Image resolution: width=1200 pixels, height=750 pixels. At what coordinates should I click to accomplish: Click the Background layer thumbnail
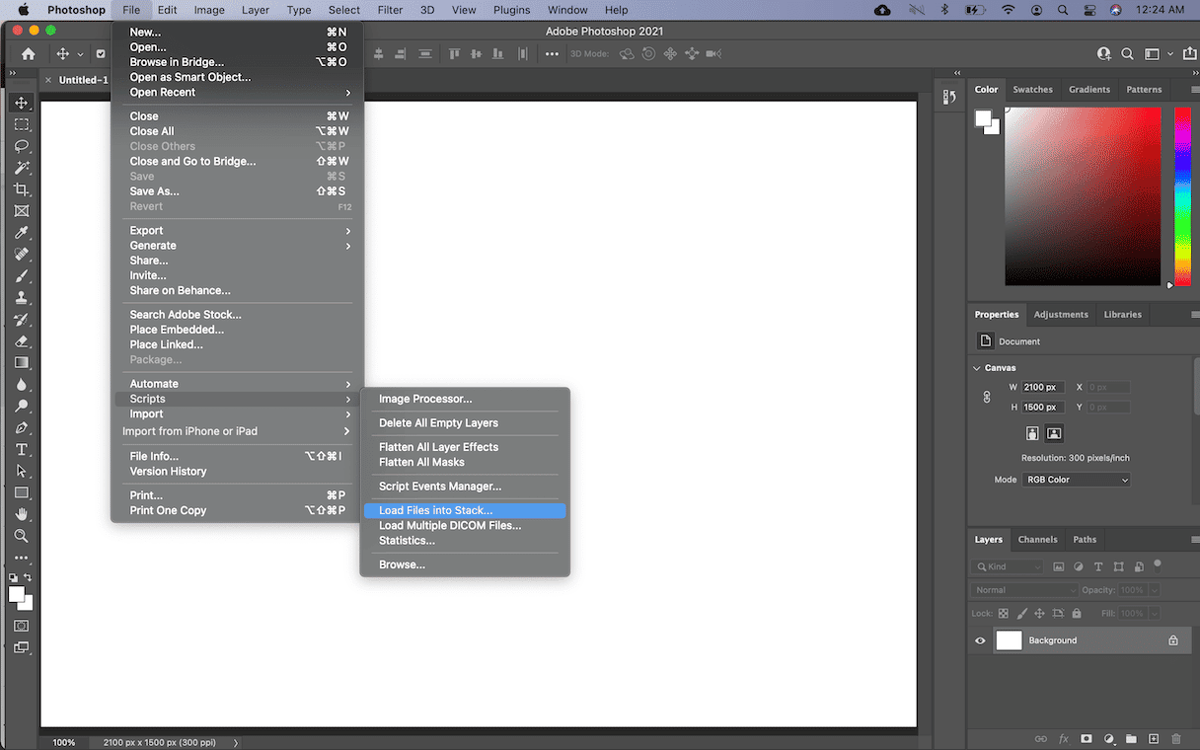[1009, 640]
